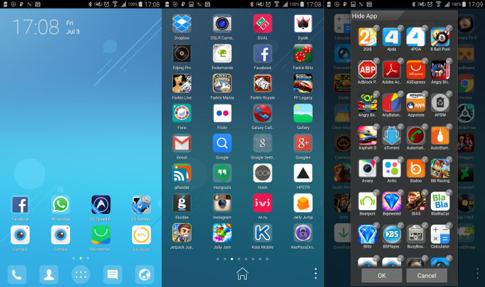Tap the phone dialer dock icon
This screenshot has height=287, width=485.
tap(17, 274)
